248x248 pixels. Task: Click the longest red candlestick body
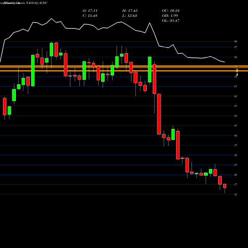coord(159,114)
